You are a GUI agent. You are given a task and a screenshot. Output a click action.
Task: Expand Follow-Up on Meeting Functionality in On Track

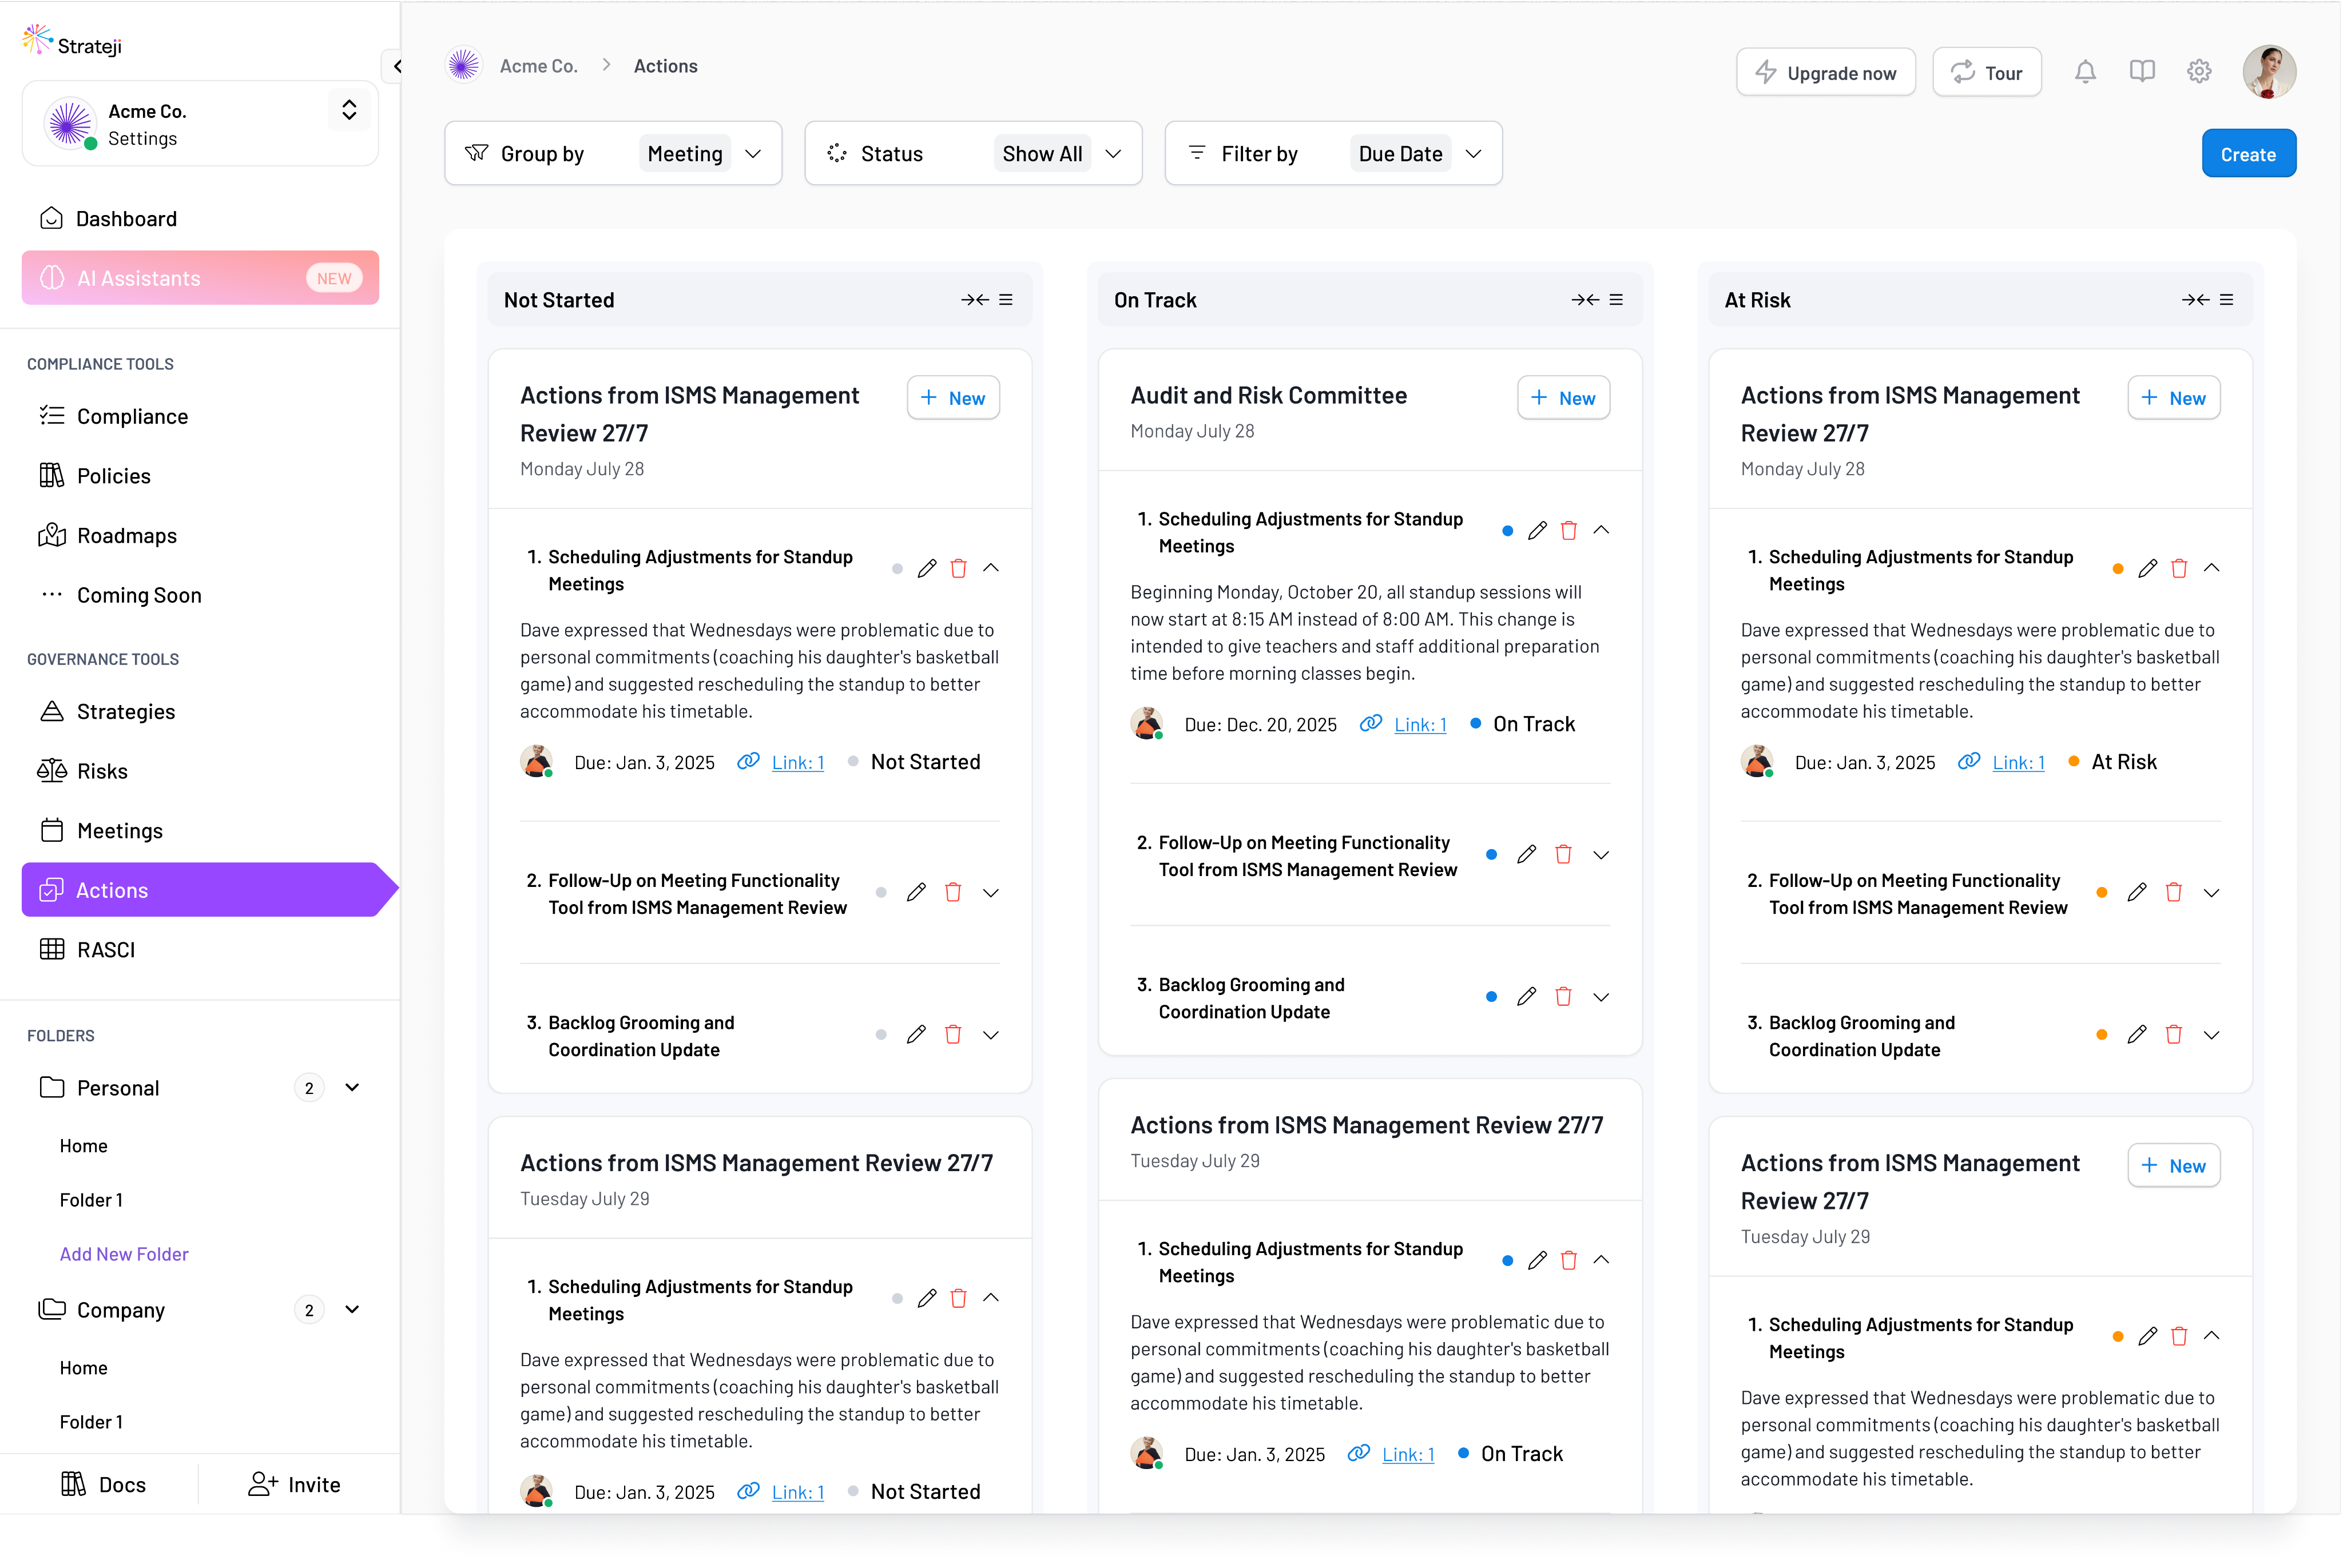(1601, 855)
